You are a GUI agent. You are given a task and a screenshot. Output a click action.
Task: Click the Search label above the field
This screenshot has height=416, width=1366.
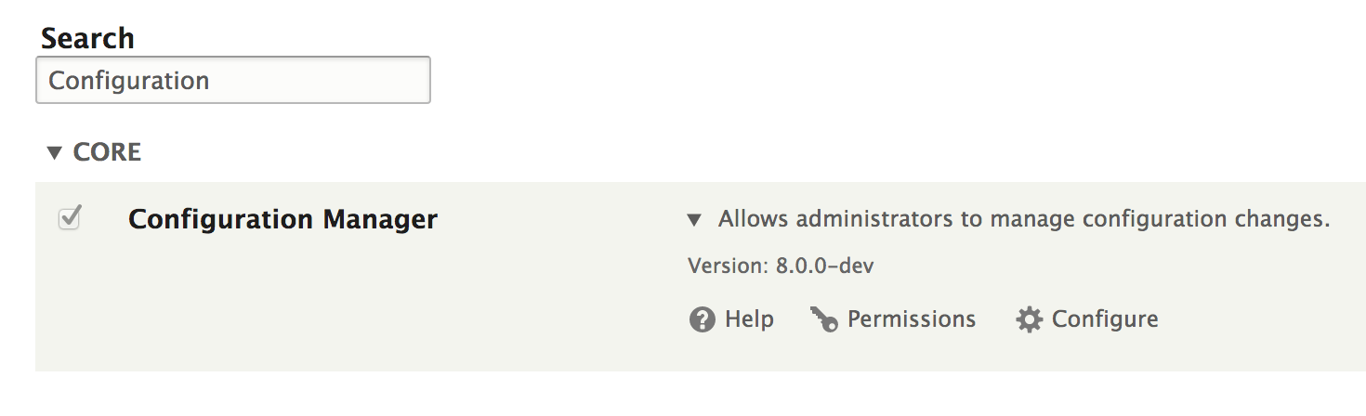(x=87, y=38)
